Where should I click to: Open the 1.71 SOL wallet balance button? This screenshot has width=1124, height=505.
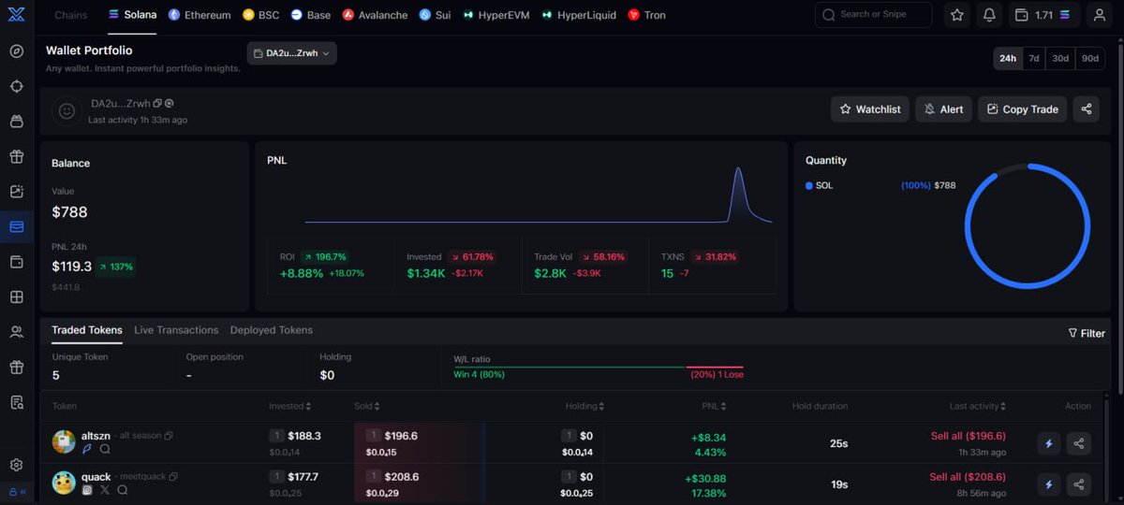(x=1043, y=15)
